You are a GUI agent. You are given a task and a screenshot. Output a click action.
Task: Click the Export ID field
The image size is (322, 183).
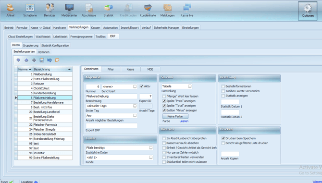146,96
